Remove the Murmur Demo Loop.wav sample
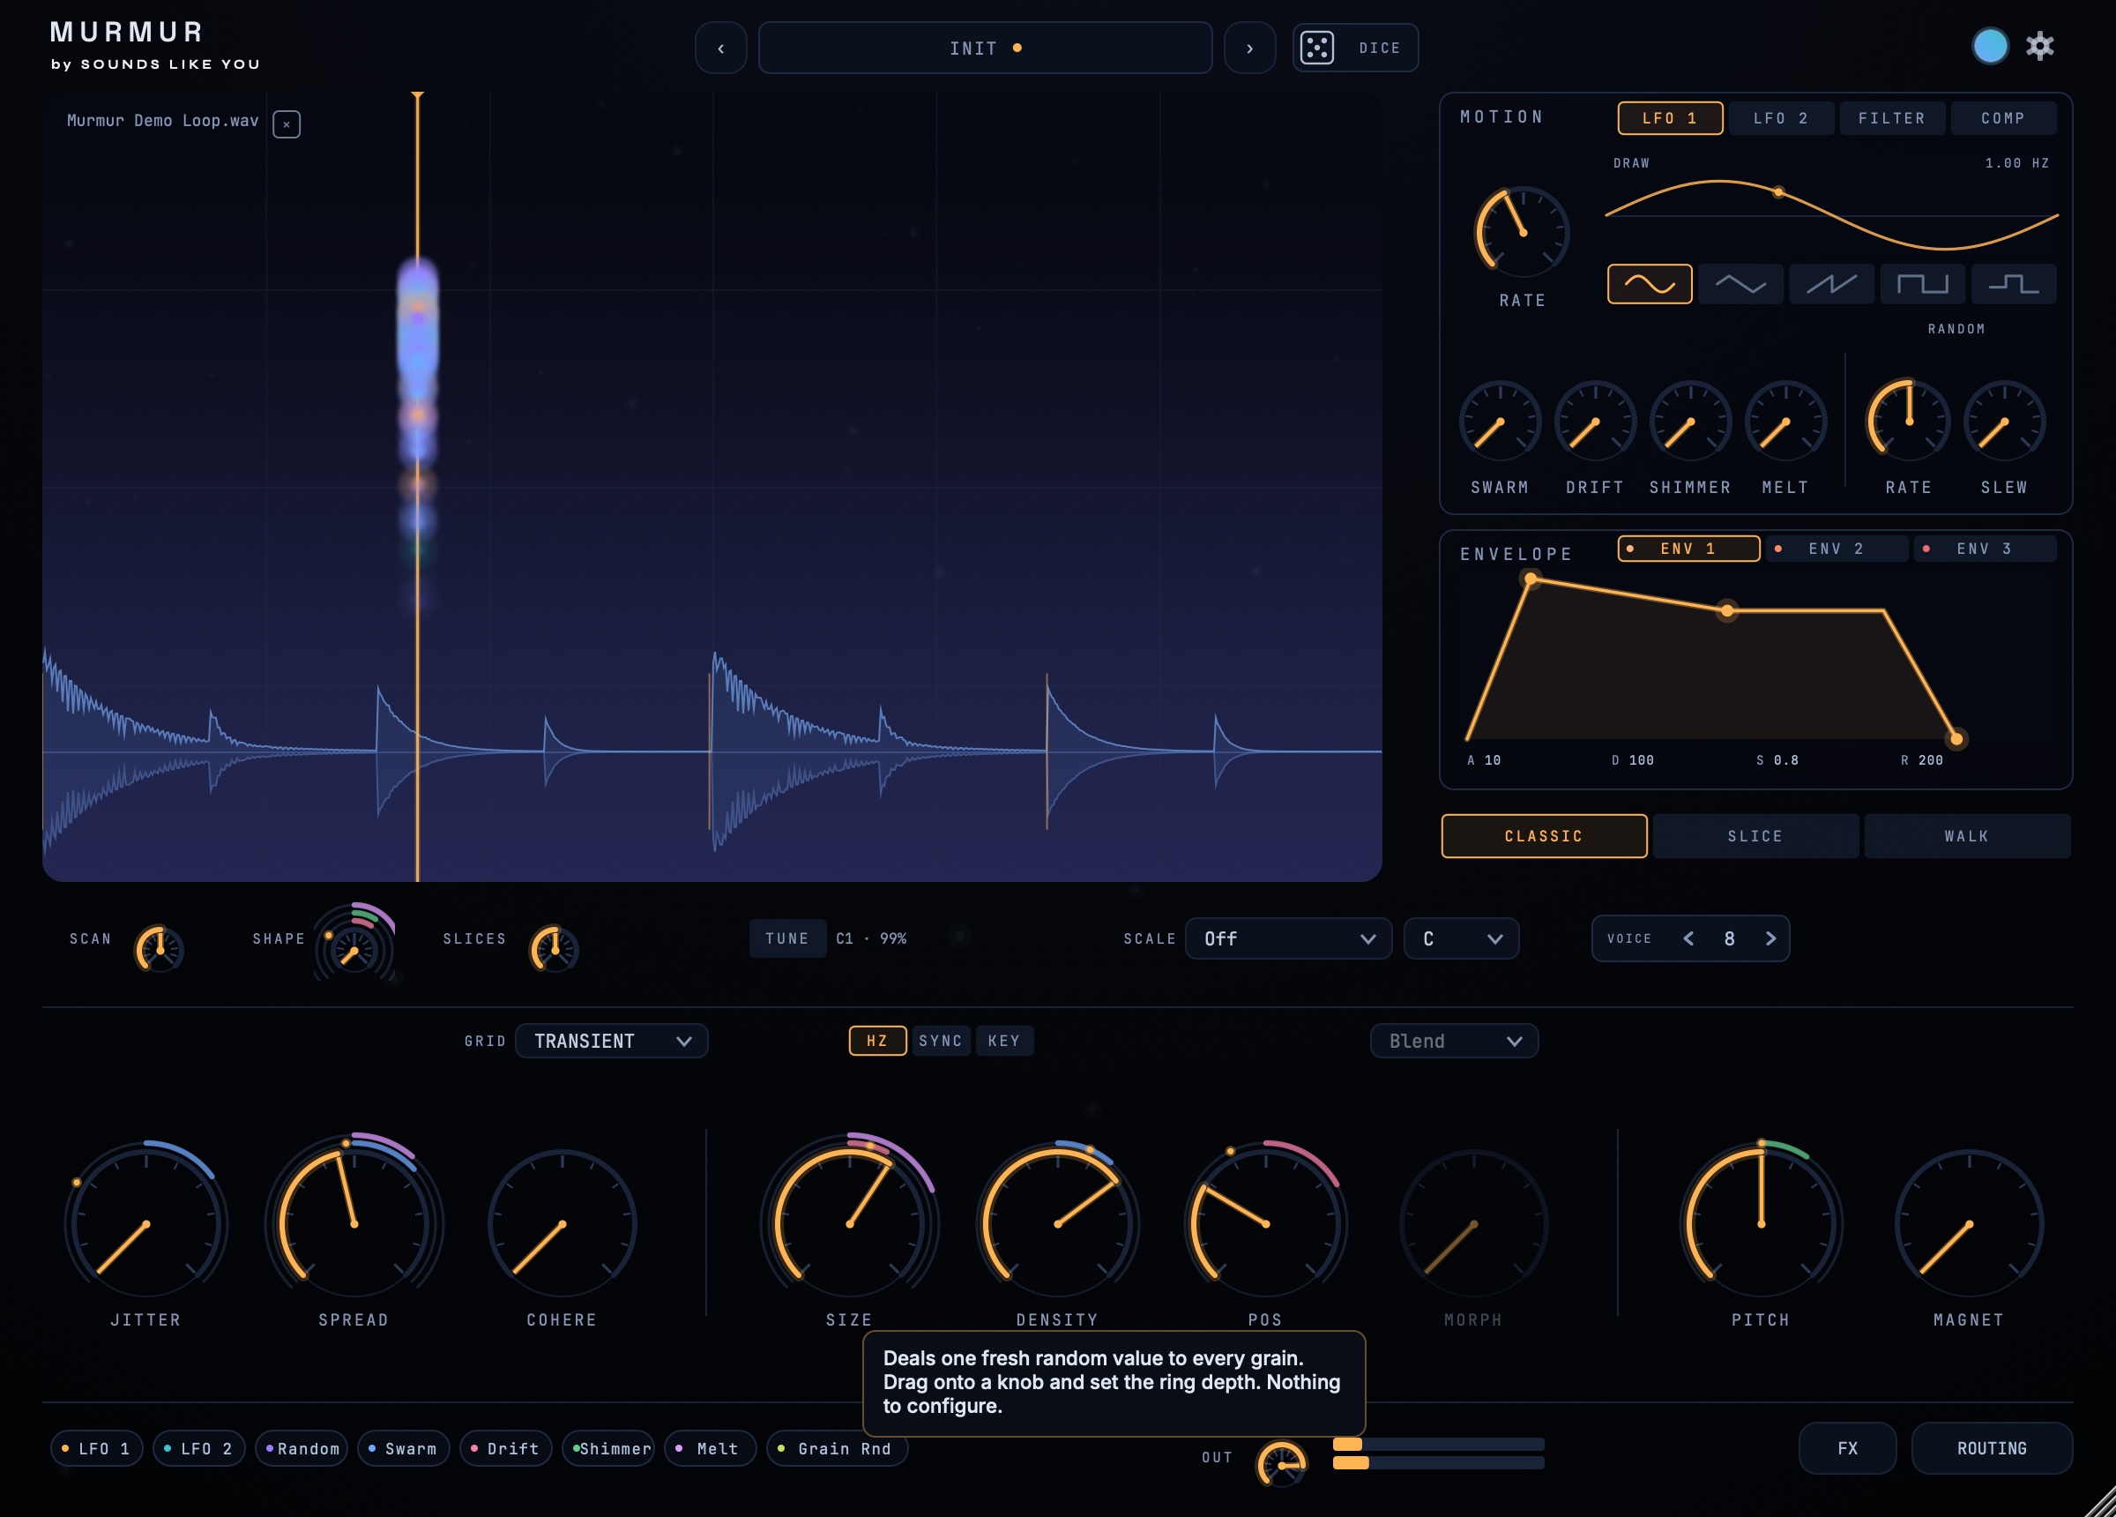Viewport: 2116px width, 1517px height. click(287, 123)
